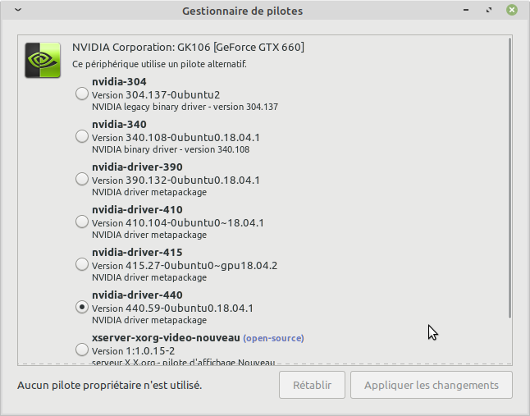Minimize the Gestionnaire de pilotes window
Image resolution: width=530 pixels, height=416 pixels.
point(466,10)
